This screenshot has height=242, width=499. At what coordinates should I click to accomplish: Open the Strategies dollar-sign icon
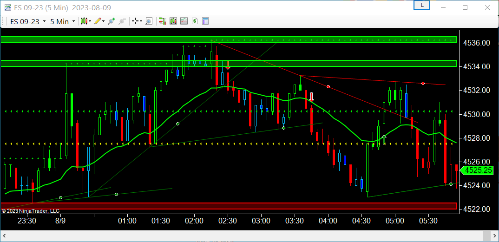pos(195,21)
